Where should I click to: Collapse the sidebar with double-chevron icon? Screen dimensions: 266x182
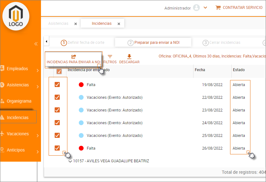click(x=36, y=44)
